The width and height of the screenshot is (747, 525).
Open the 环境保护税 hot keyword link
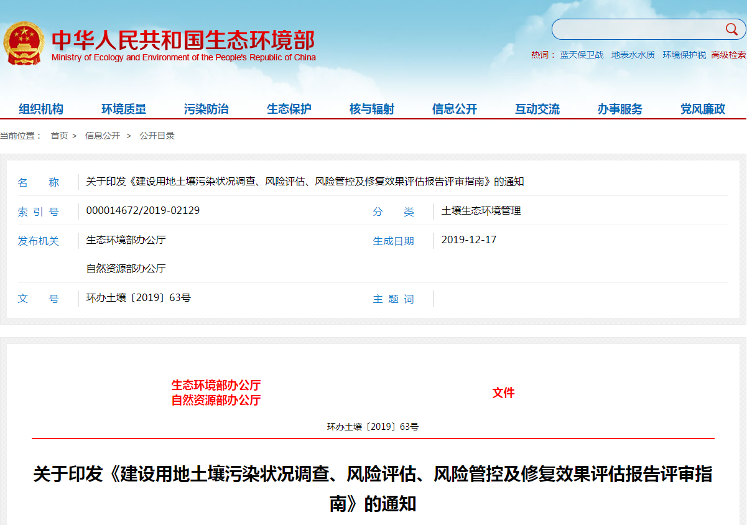point(684,55)
